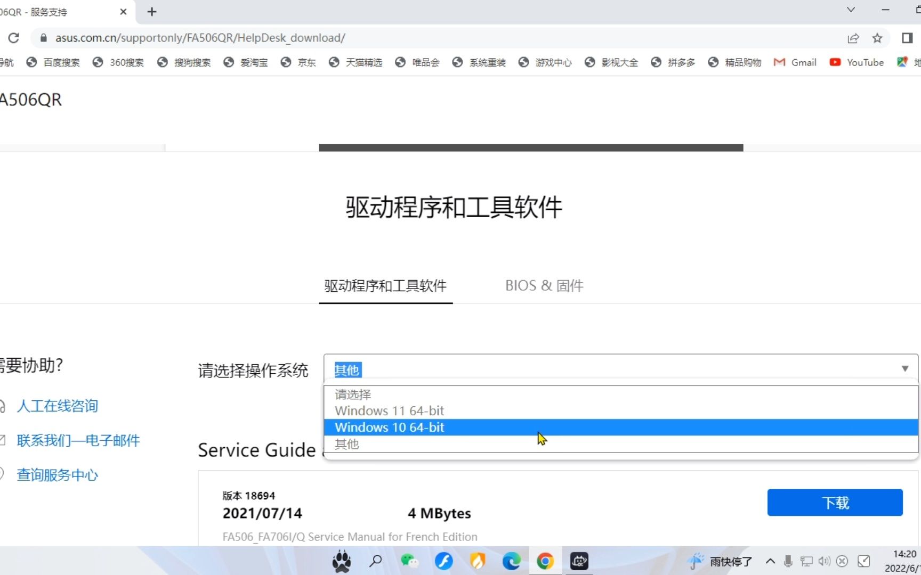Click the volume speaker tray icon

point(825,561)
